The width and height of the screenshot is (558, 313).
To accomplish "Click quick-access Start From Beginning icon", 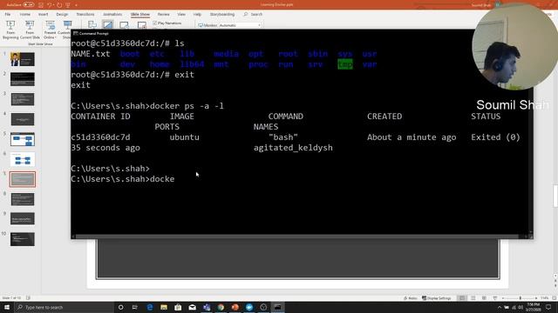I will coord(68,5).
